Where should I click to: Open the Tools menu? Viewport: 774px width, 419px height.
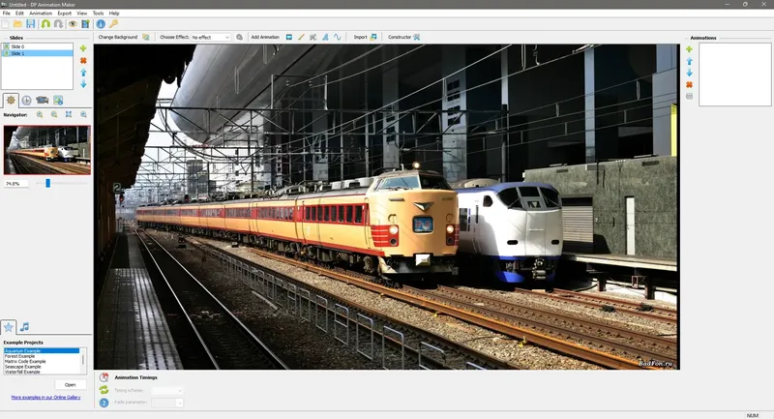tap(99, 14)
